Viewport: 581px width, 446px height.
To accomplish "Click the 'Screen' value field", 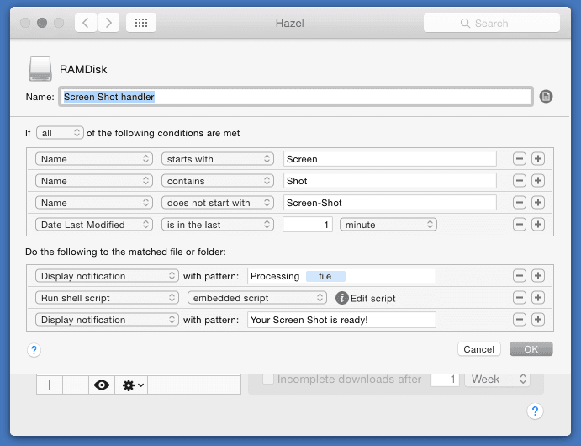I will coord(390,159).
